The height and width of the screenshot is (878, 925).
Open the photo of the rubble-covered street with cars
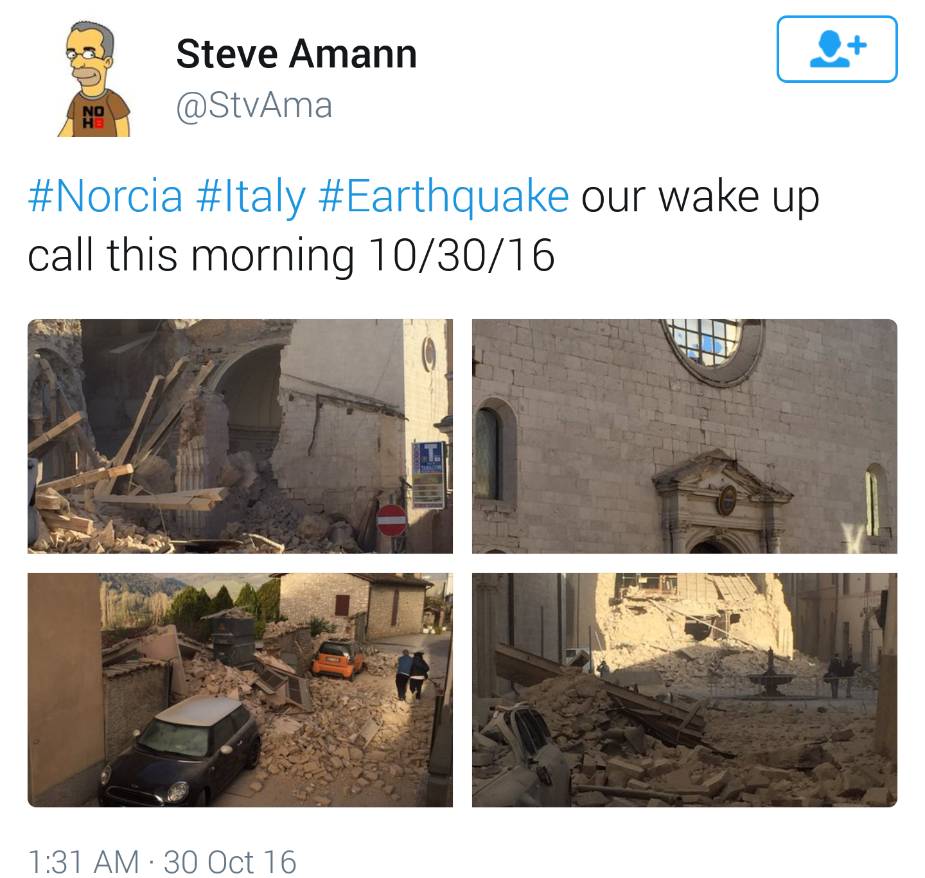(240, 690)
